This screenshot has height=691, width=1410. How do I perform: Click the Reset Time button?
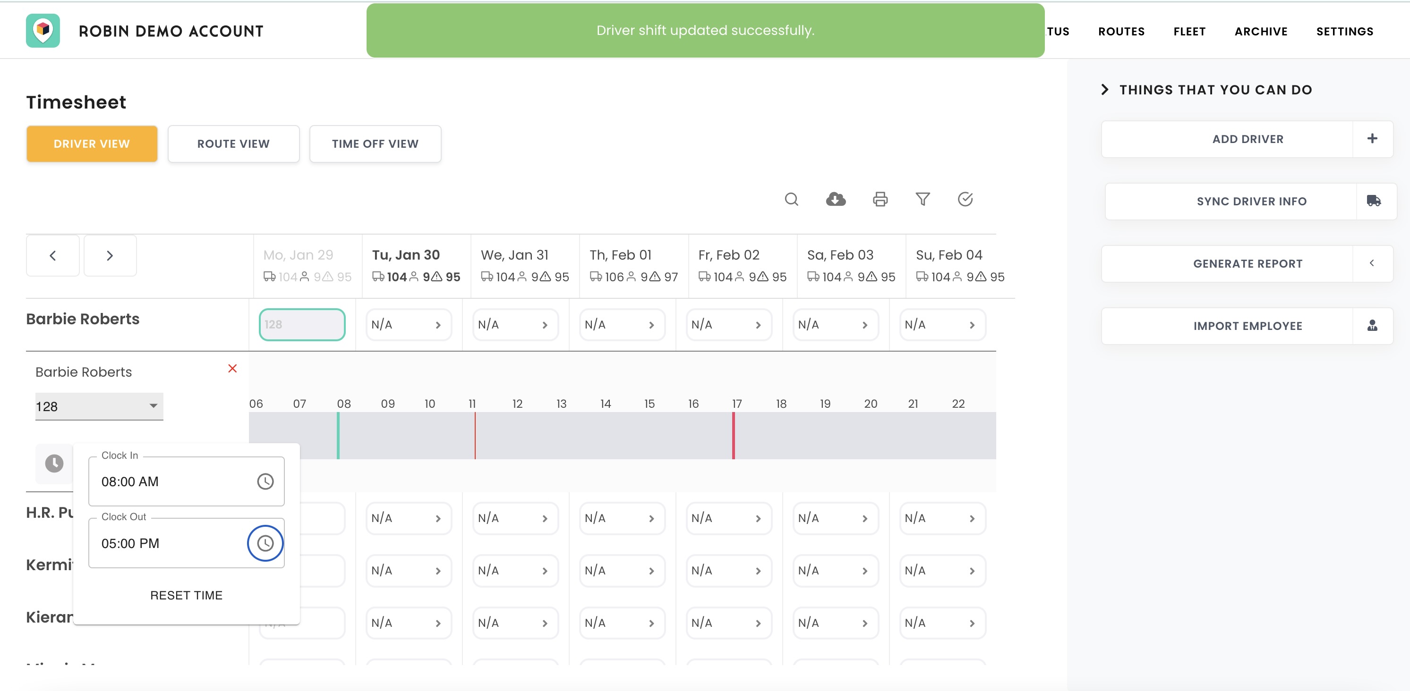(x=186, y=595)
